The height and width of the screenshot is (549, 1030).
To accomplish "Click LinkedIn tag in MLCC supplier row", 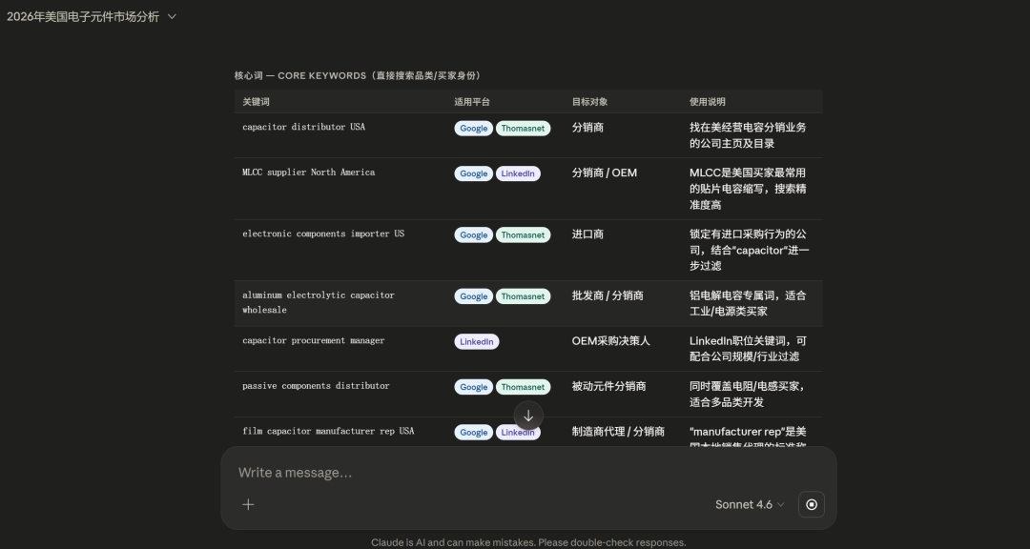I will tap(518, 174).
